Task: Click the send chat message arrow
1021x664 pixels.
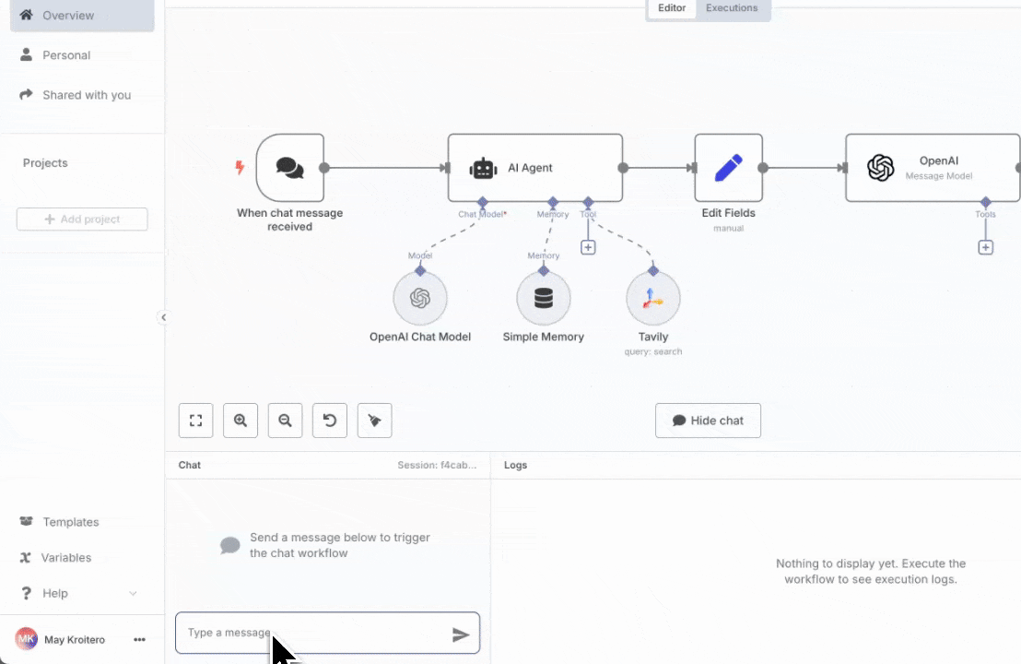Action: pyautogui.click(x=461, y=634)
